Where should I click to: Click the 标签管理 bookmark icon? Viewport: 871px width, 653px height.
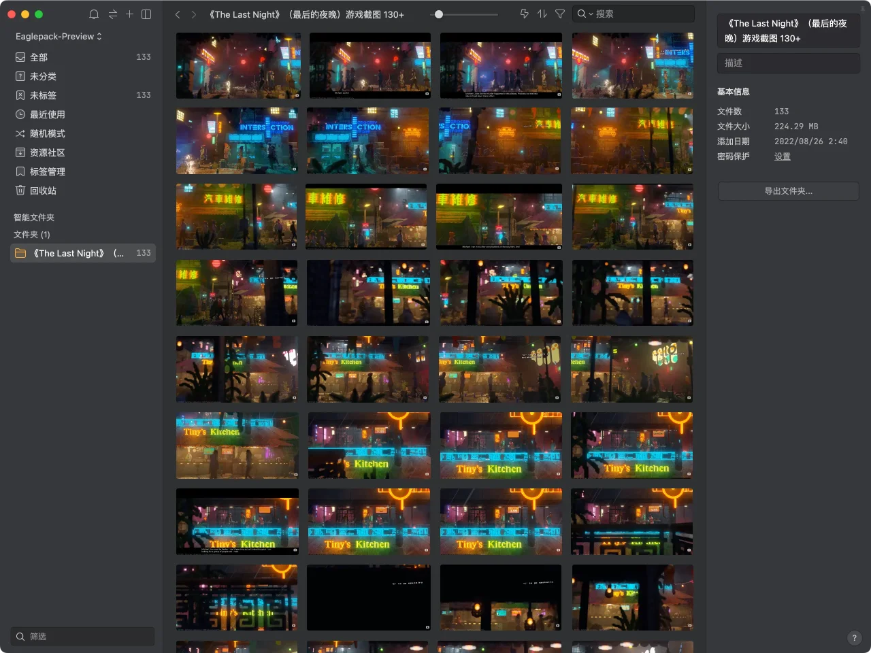pos(20,171)
